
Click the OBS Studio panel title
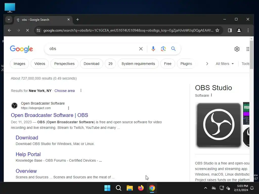213,88
